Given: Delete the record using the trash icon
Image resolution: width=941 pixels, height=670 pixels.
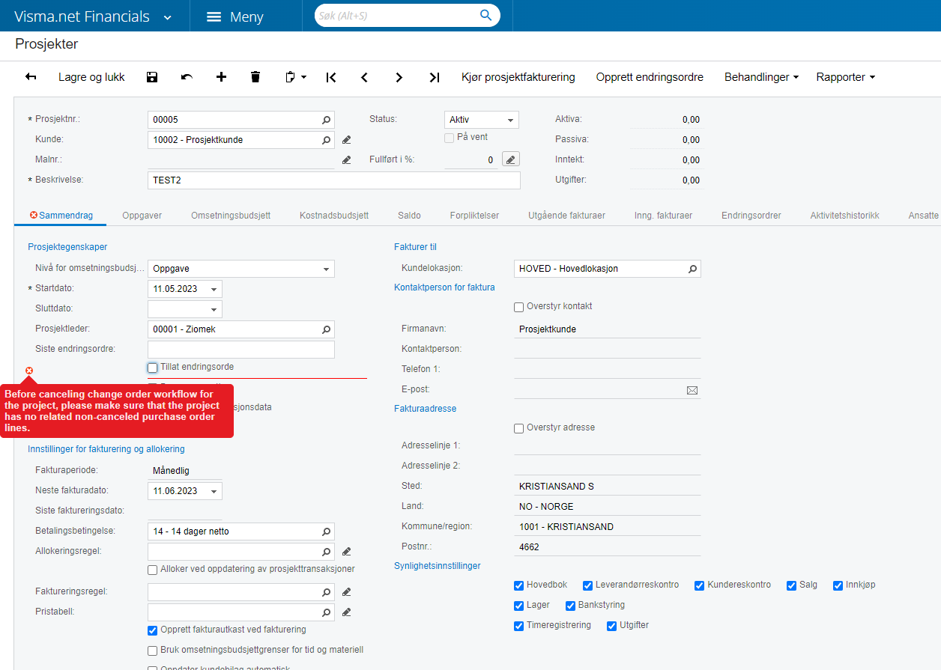Looking at the screenshot, I should (255, 76).
